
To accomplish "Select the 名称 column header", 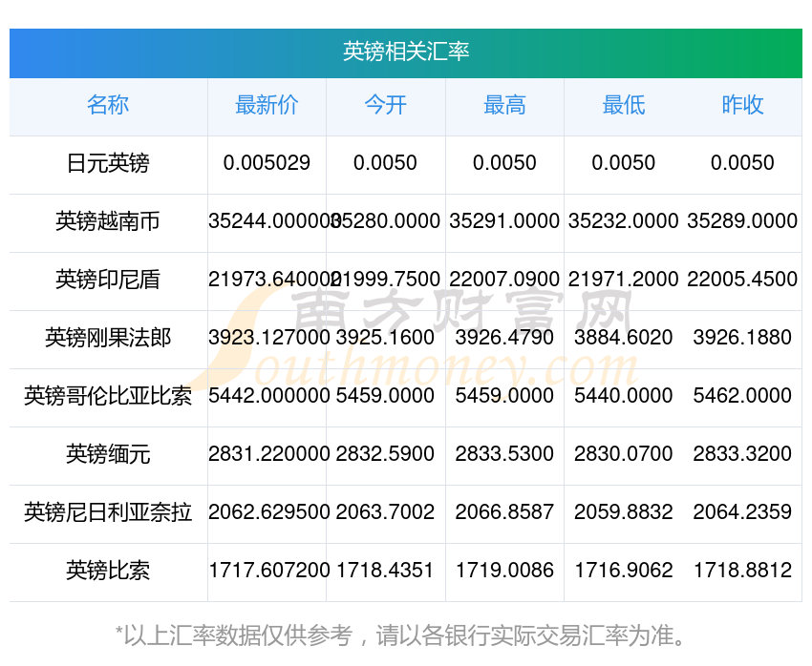I will 108,105.
